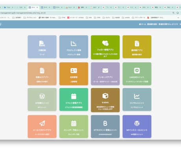This screenshot has width=181, height=149.
Task: Click the browser address bar URL
Action: point(23,13)
